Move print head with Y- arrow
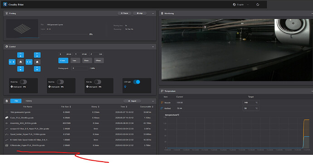 (x=20, y=69)
